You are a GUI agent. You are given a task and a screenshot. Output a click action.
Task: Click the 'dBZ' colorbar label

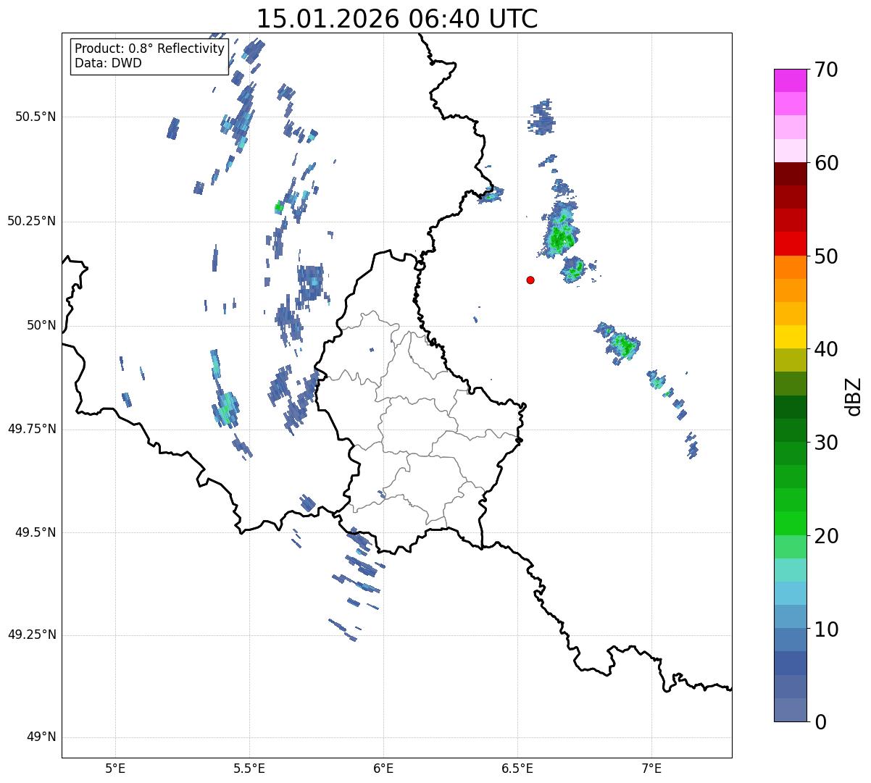click(x=854, y=395)
